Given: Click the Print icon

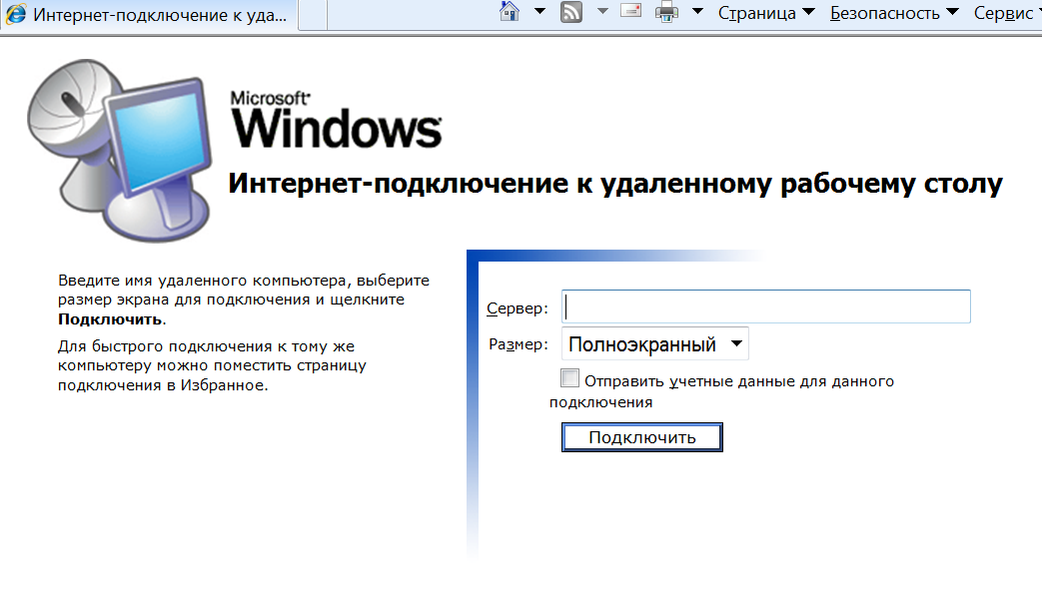Looking at the screenshot, I should tap(666, 12).
